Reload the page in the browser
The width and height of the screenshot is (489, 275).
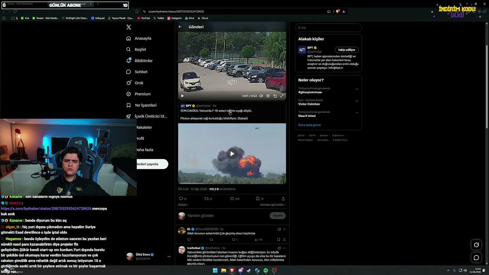click(15, 11)
